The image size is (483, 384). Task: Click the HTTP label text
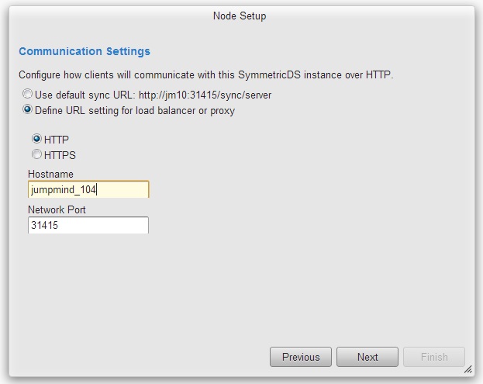[57, 140]
